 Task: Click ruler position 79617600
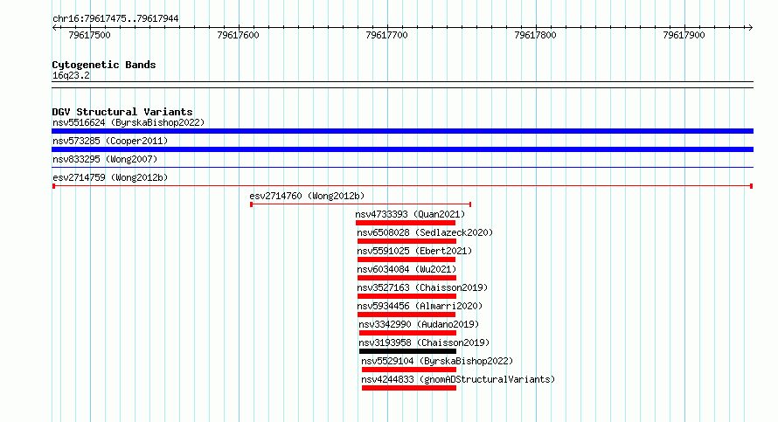pos(238,35)
